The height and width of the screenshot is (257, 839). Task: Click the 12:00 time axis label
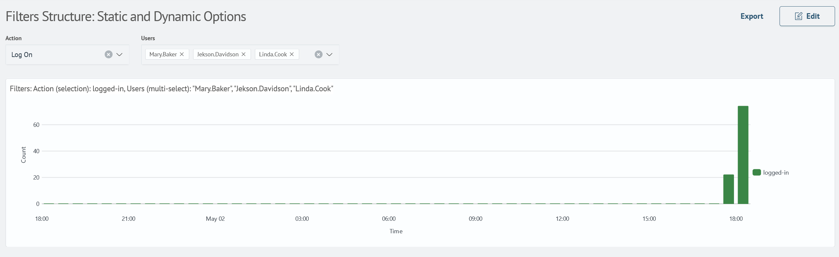pyautogui.click(x=562, y=219)
